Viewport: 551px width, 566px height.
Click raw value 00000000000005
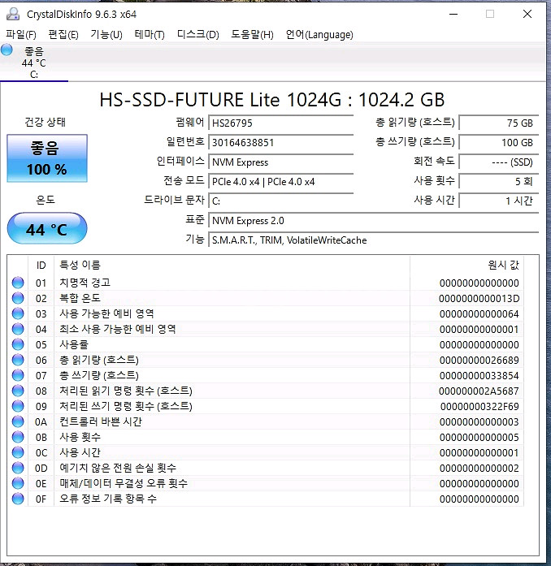tap(479, 438)
